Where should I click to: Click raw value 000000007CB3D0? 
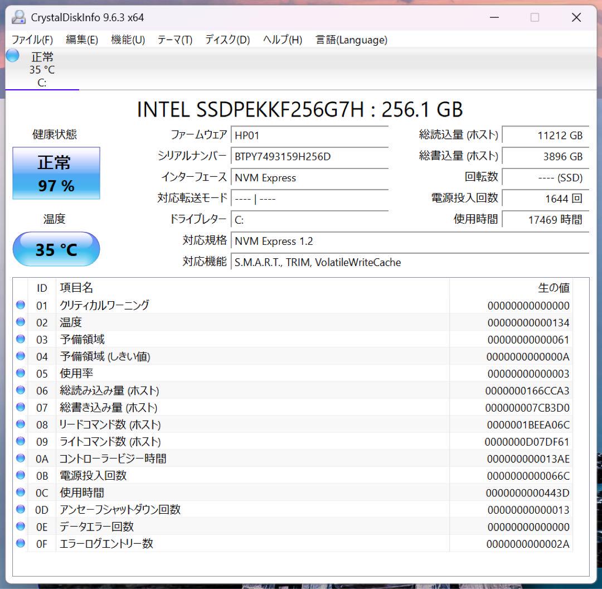527,407
